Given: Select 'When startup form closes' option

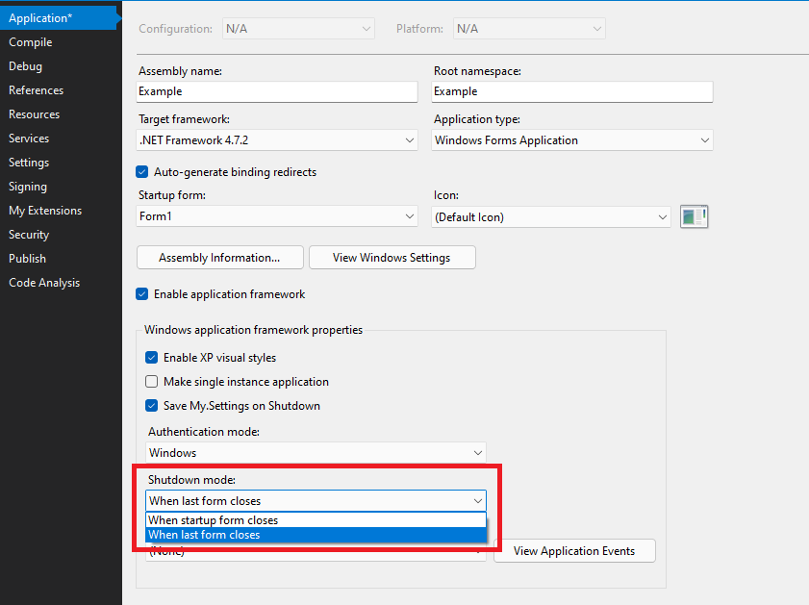Looking at the screenshot, I should pos(316,520).
